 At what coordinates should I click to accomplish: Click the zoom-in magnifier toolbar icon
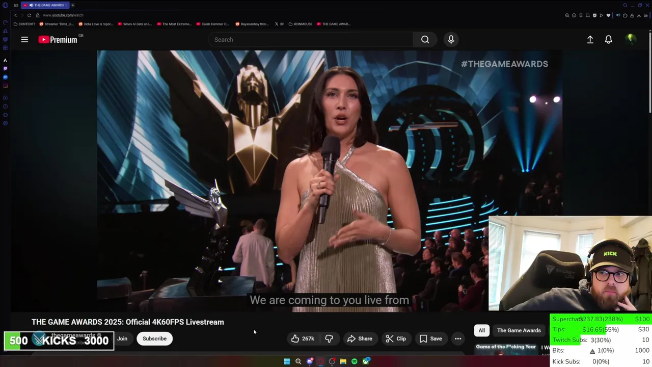[567, 15]
